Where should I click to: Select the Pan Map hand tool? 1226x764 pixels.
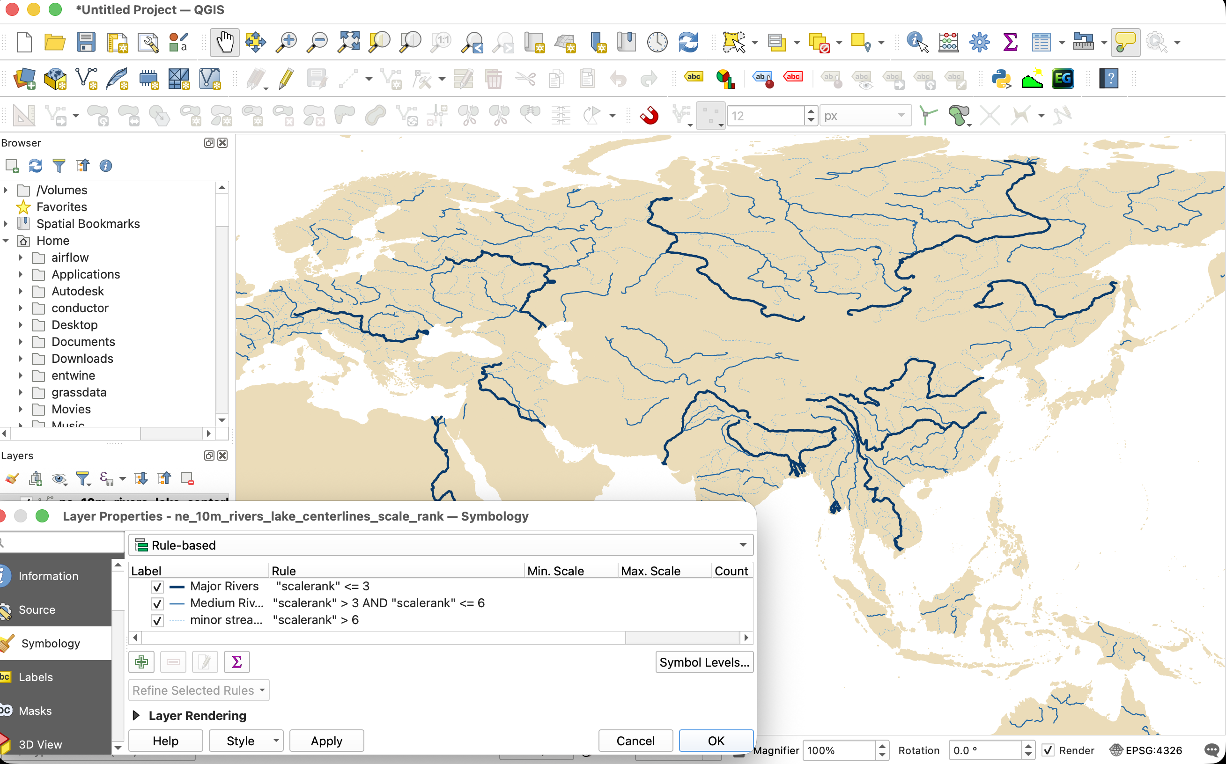225,42
